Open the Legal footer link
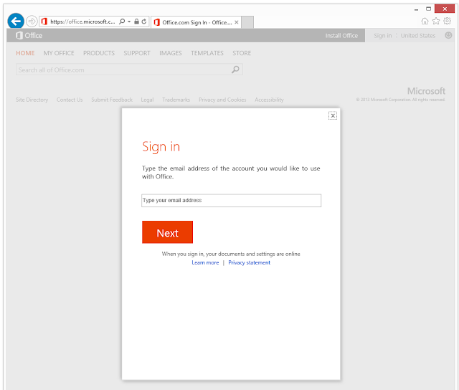Screen dimensions: 459x390 click(x=147, y=100)
